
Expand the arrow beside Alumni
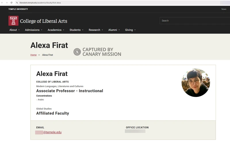click(119, 30)
